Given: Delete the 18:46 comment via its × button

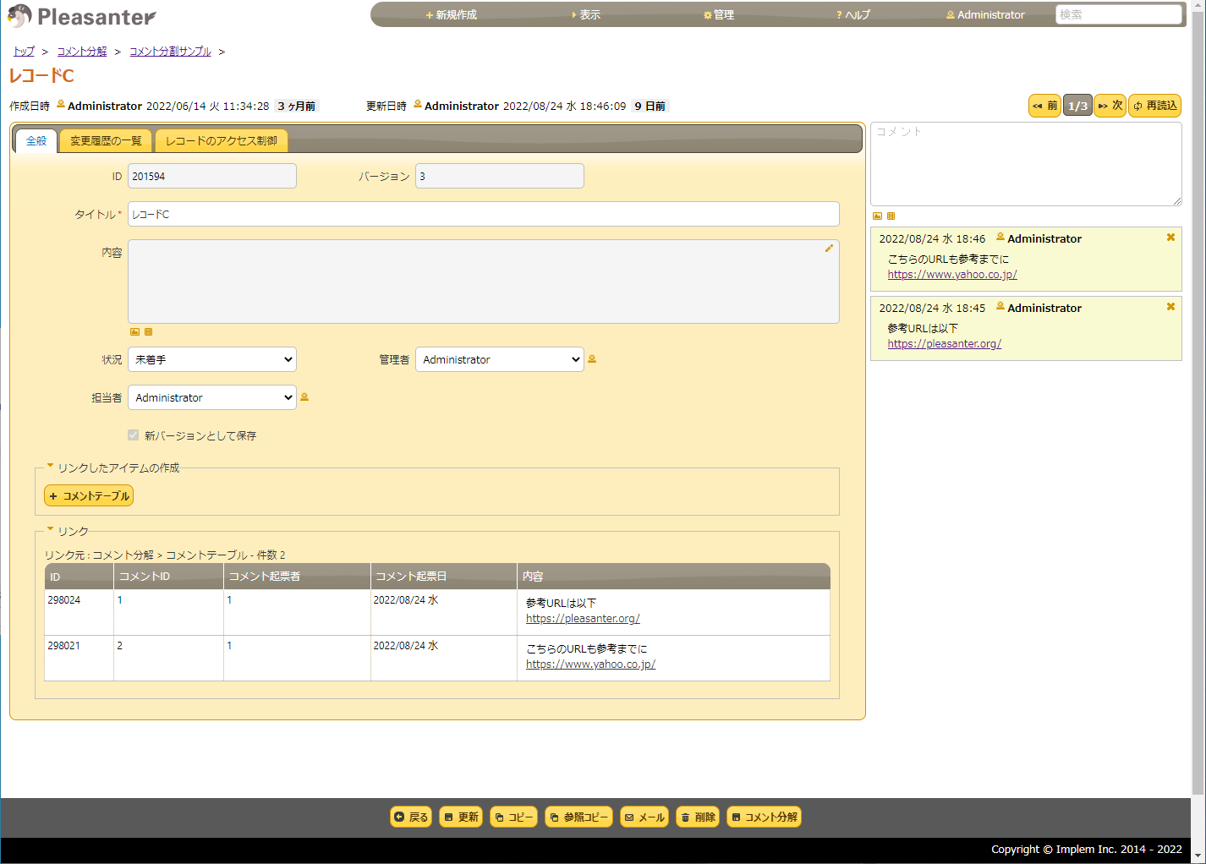Looking at the screenshot, I should (1170, 238).
